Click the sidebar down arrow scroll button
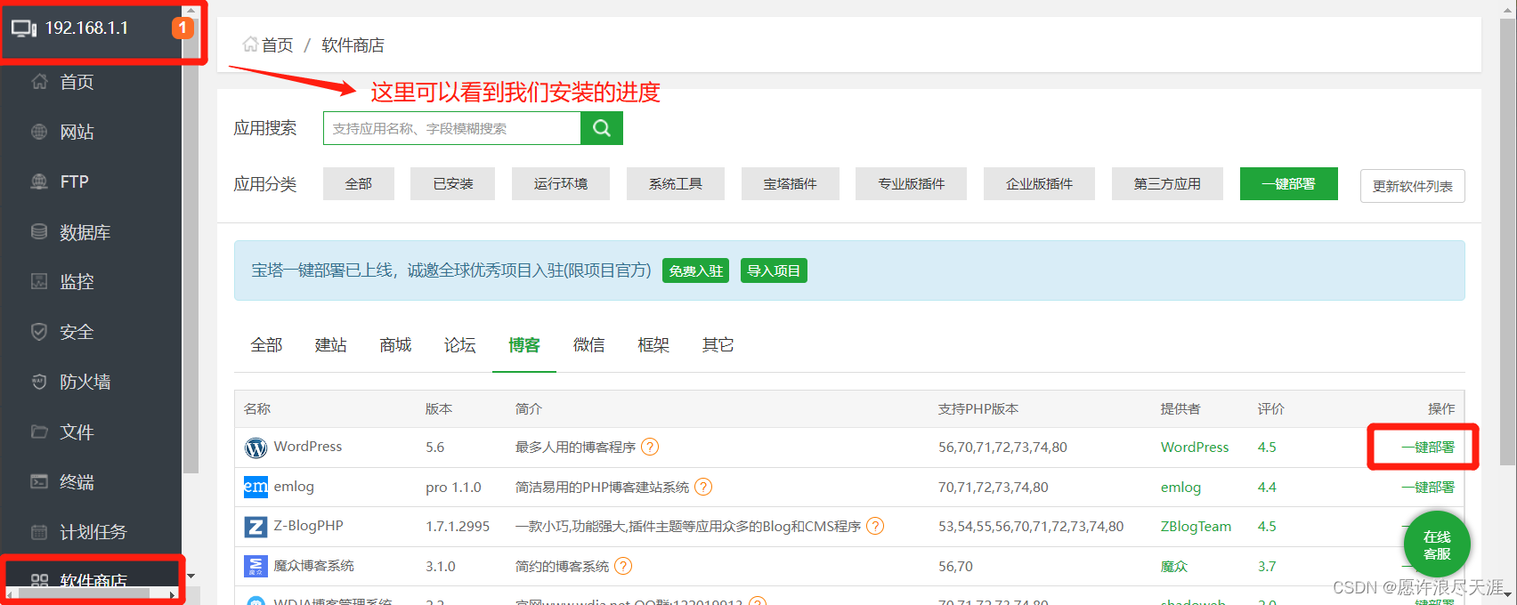This screenshot has height=605, width=1517. coord(191,577)
